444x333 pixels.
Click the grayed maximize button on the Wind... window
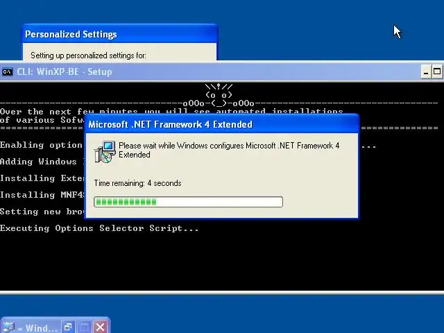coord(84,327)
